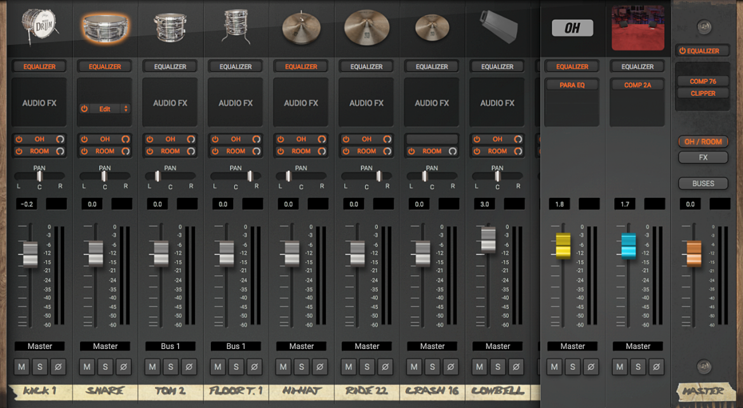Toggle Kick 1 OH send power
Screen dimensions: 743x408
pos(19,139)
